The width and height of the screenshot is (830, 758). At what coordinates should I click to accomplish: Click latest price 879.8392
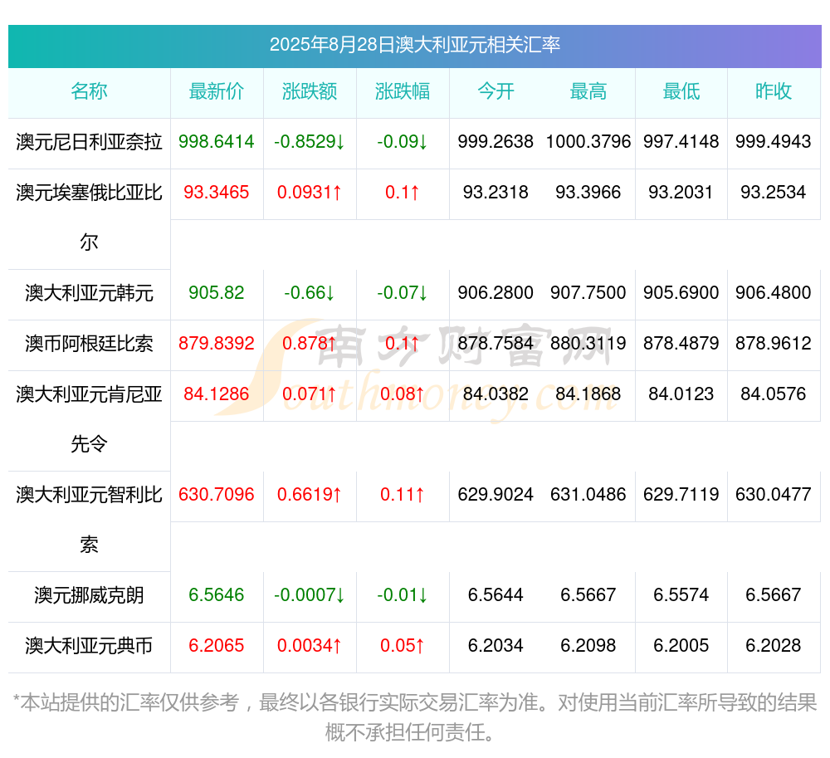[x=216, y=344]
